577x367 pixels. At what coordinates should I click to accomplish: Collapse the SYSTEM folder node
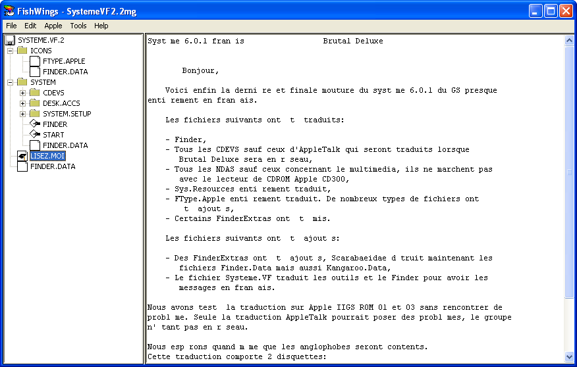click(11, 82)
